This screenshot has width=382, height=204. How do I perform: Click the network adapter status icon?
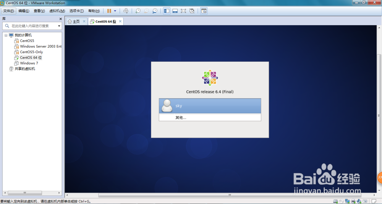coord(347,201)
